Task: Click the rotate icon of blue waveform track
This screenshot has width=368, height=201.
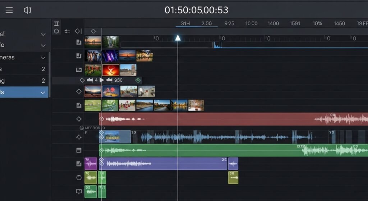Action: tap(79, 137)
